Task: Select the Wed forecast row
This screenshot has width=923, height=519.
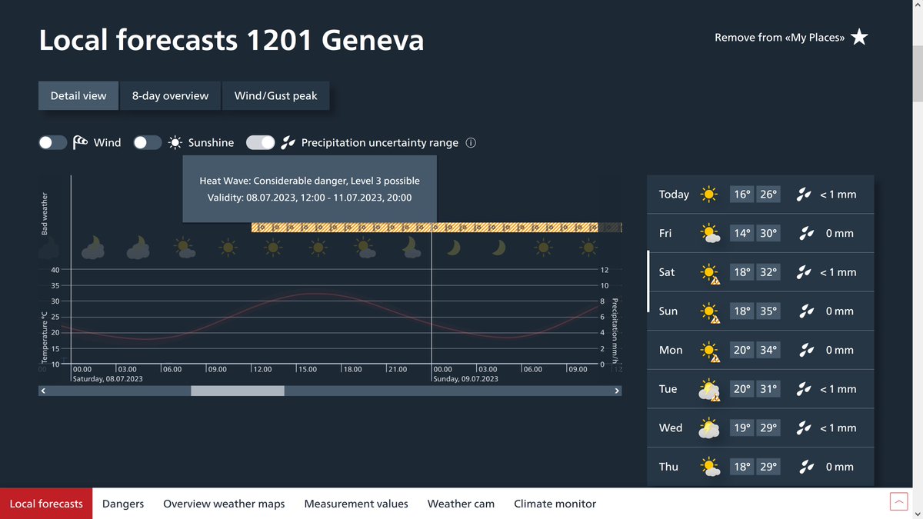Action: 761,428
